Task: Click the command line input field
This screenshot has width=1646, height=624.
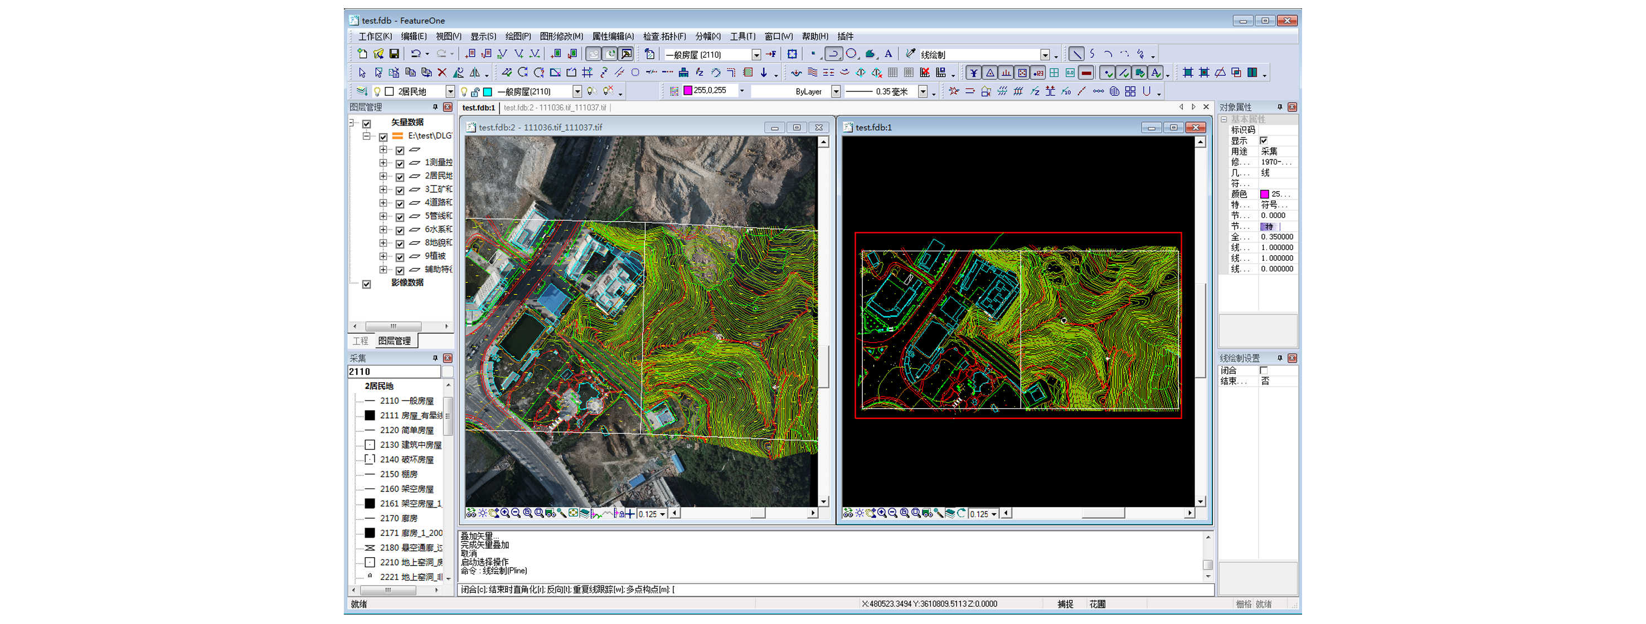Action: (x=836, y=589)
